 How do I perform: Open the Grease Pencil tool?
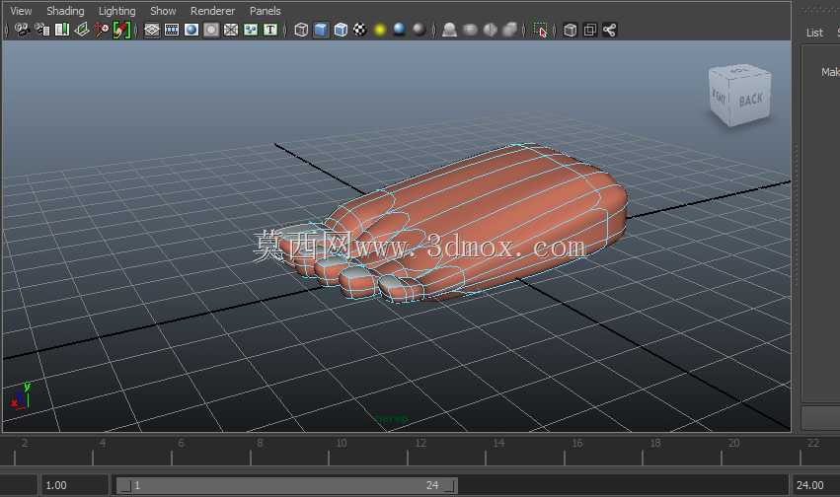121,30
